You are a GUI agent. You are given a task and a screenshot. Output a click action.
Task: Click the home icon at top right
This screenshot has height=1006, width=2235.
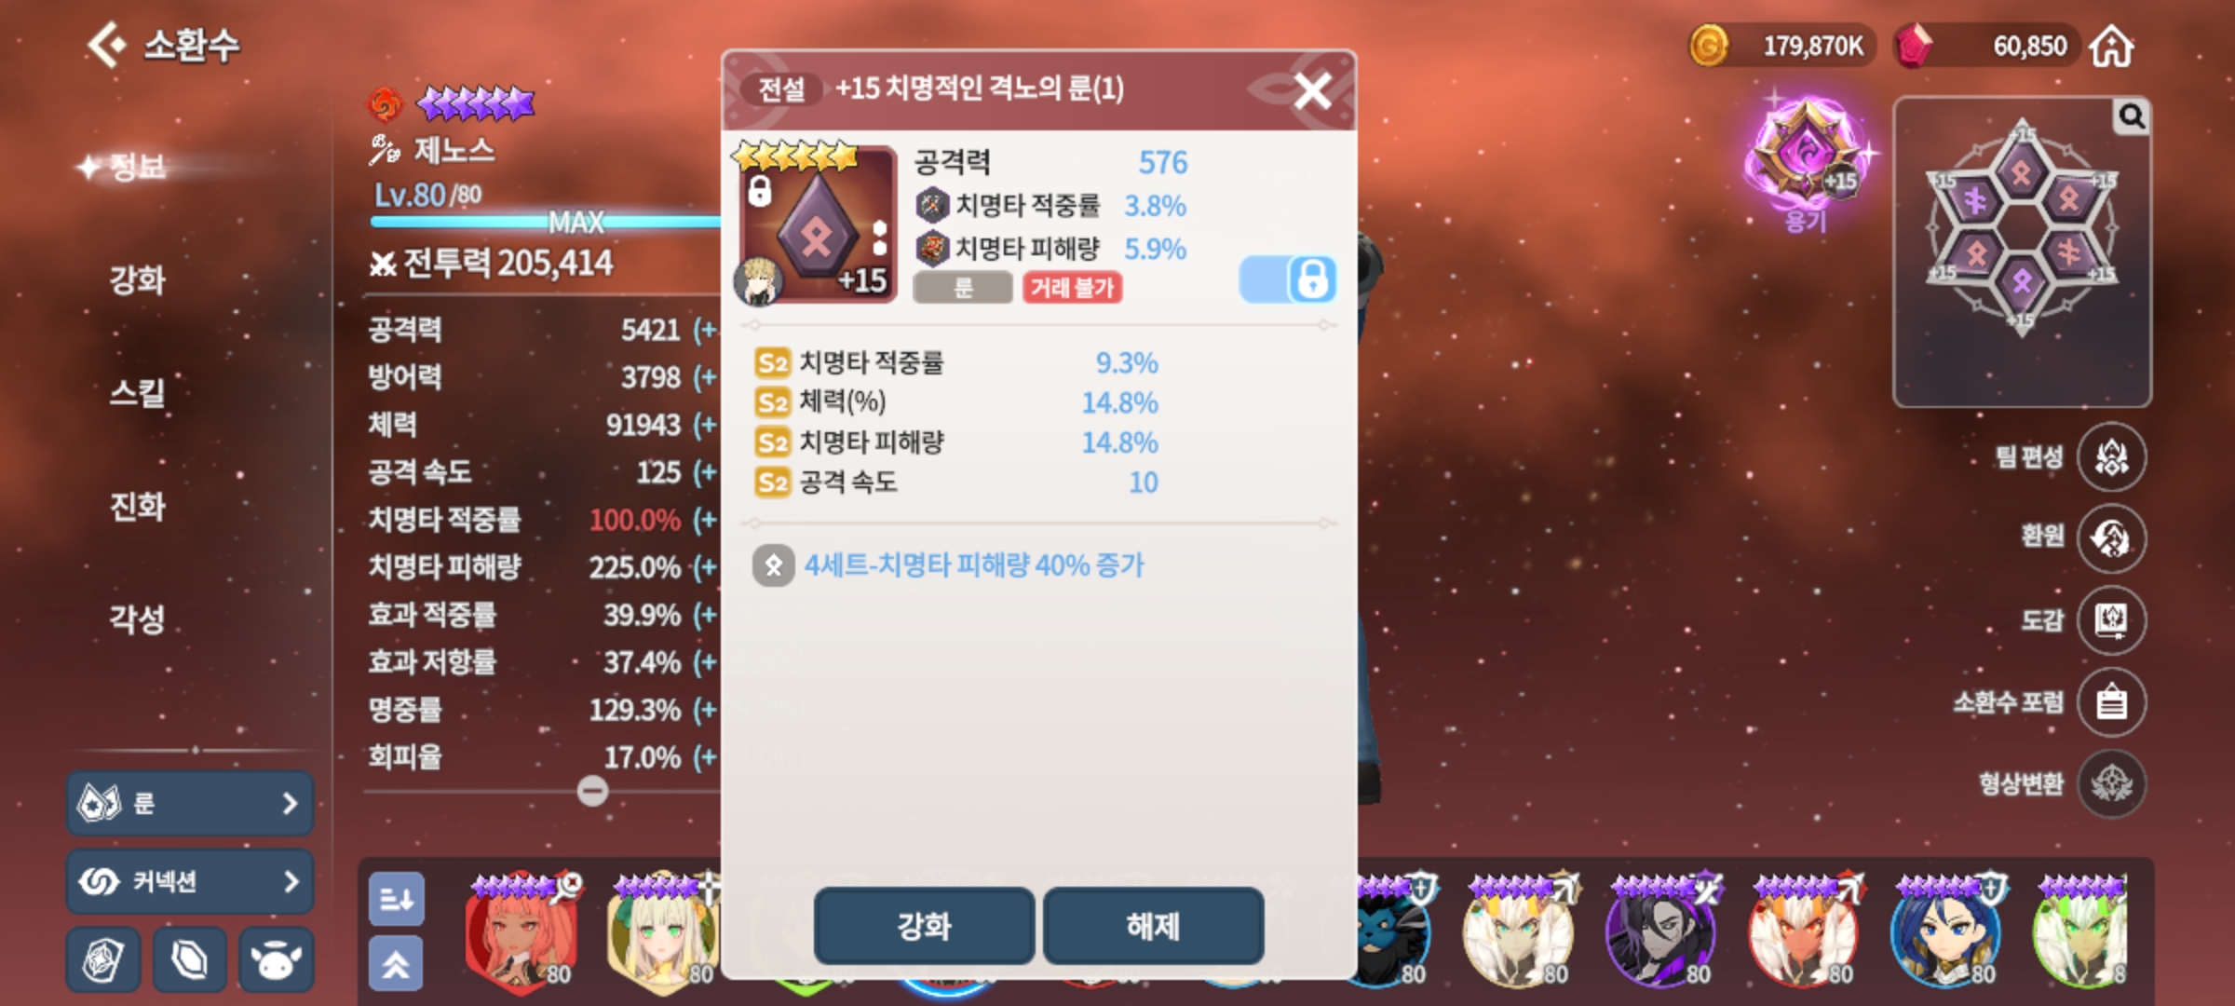[2110, 46]
